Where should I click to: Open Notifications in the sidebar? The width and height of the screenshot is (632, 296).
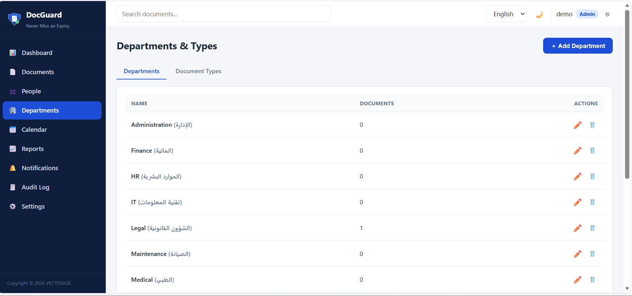pyautogui.click(x=52, y=168)
